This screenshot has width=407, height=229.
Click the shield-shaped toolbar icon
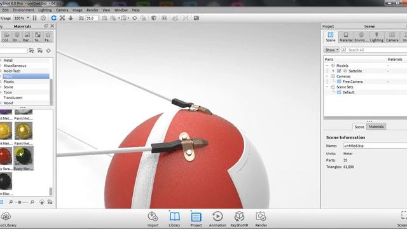(x=154, y=18)
